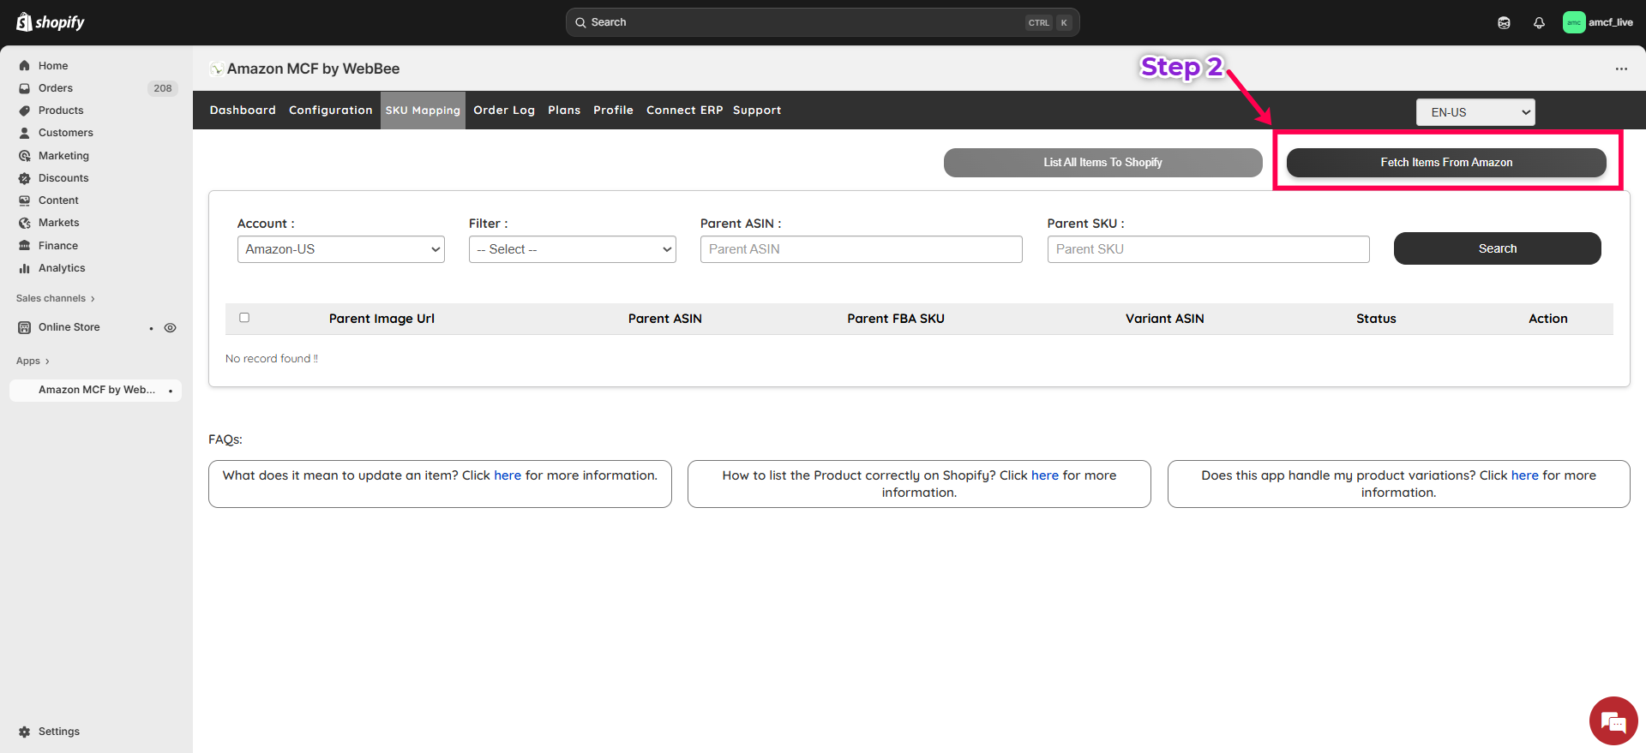Click the amcf_live account avatar
1646x753 pixels.
[x=1573, y=23]
